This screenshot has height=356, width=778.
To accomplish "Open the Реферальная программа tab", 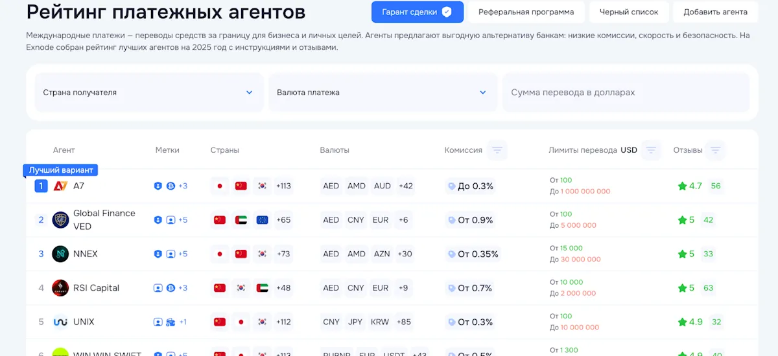I will coord(526,12).
